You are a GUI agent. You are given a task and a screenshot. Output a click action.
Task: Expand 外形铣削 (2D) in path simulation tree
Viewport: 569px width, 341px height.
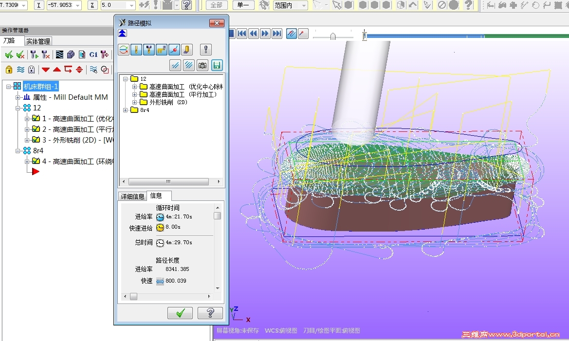click(x=134, y=102)
